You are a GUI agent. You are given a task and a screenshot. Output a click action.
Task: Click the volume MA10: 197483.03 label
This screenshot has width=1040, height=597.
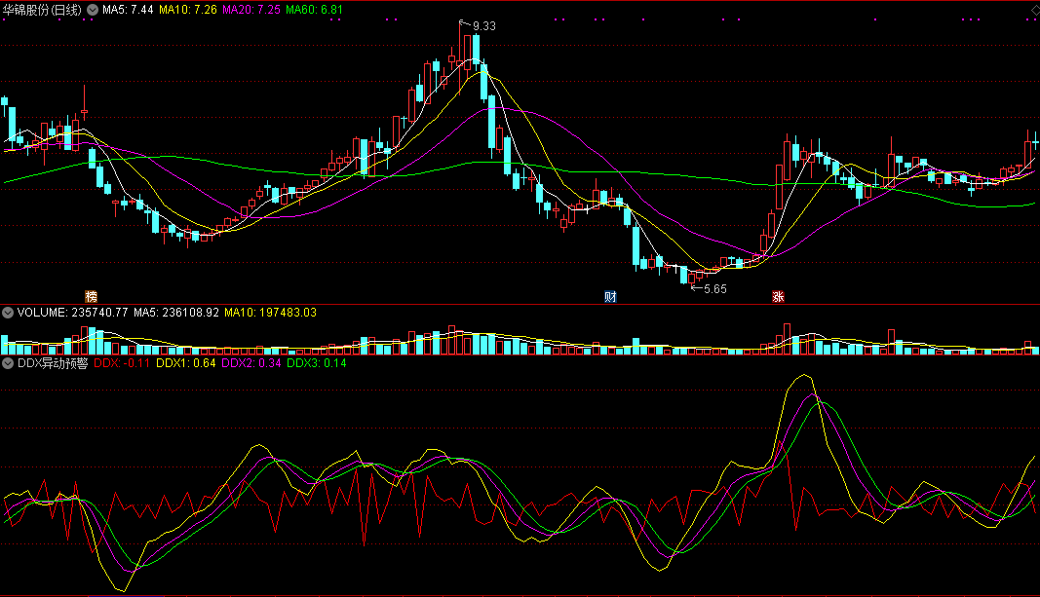point(271,313)
